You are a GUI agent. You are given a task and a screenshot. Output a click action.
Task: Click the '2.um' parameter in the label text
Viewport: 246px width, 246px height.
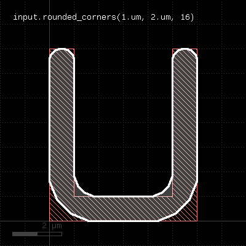pos(161,17)
